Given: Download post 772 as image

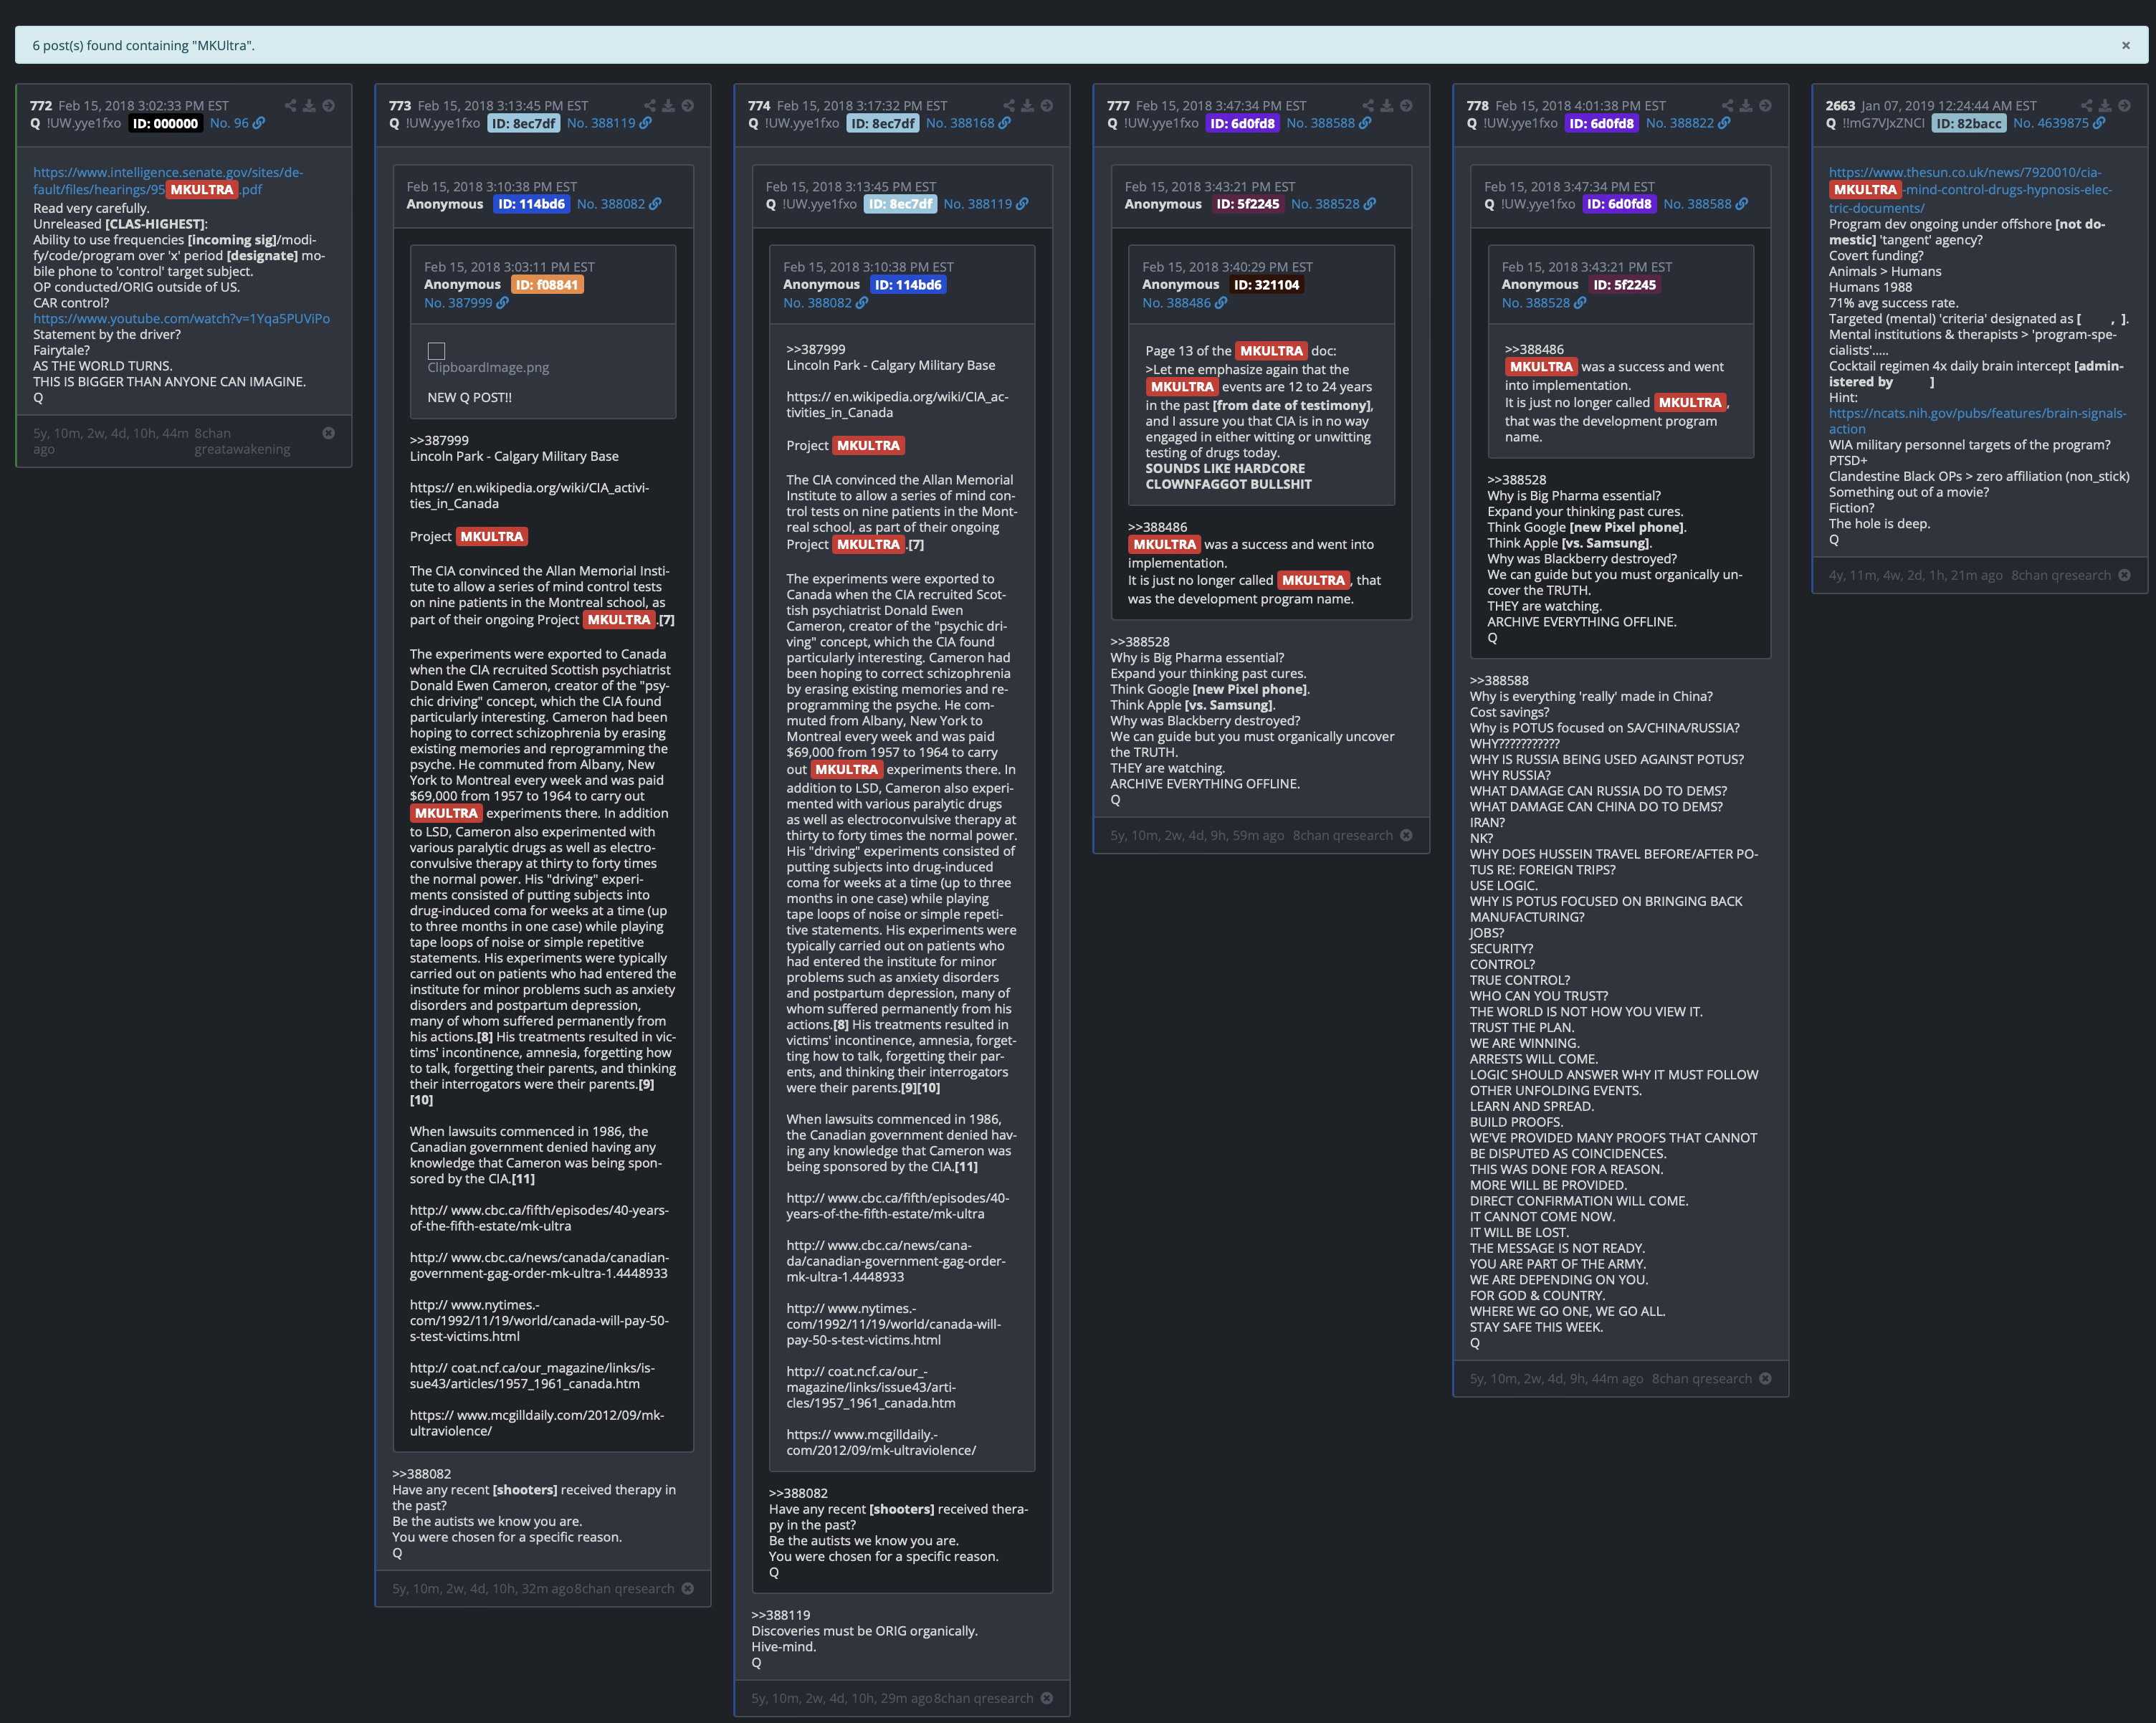Looking at the screenshot, I should pyautogui.click(x=309, y=106).
